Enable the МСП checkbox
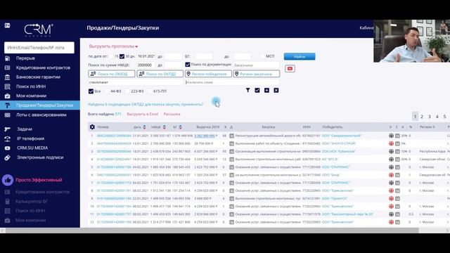Screen dimensions: 450x253 (x=262, y=56)
